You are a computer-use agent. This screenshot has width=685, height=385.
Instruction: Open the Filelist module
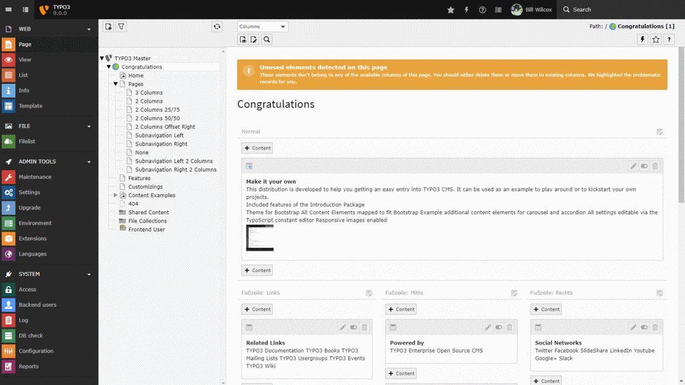tap(49, 142)
